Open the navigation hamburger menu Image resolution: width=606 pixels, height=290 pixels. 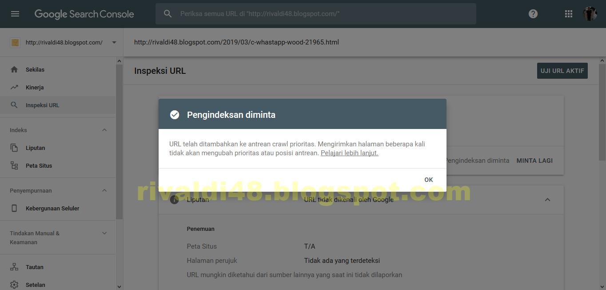(x=15, y=13)
